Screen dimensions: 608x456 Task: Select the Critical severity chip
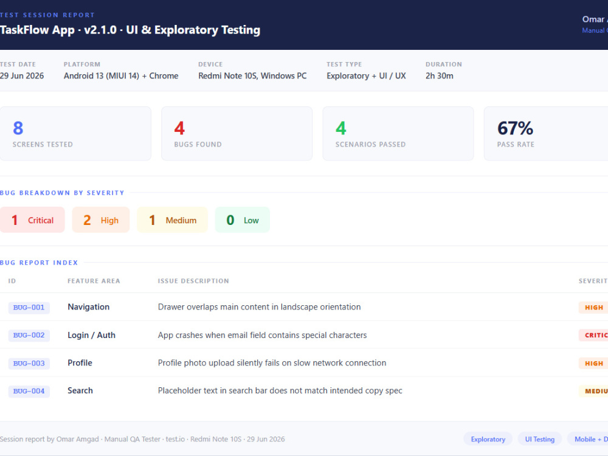click(x=32, y=220)
